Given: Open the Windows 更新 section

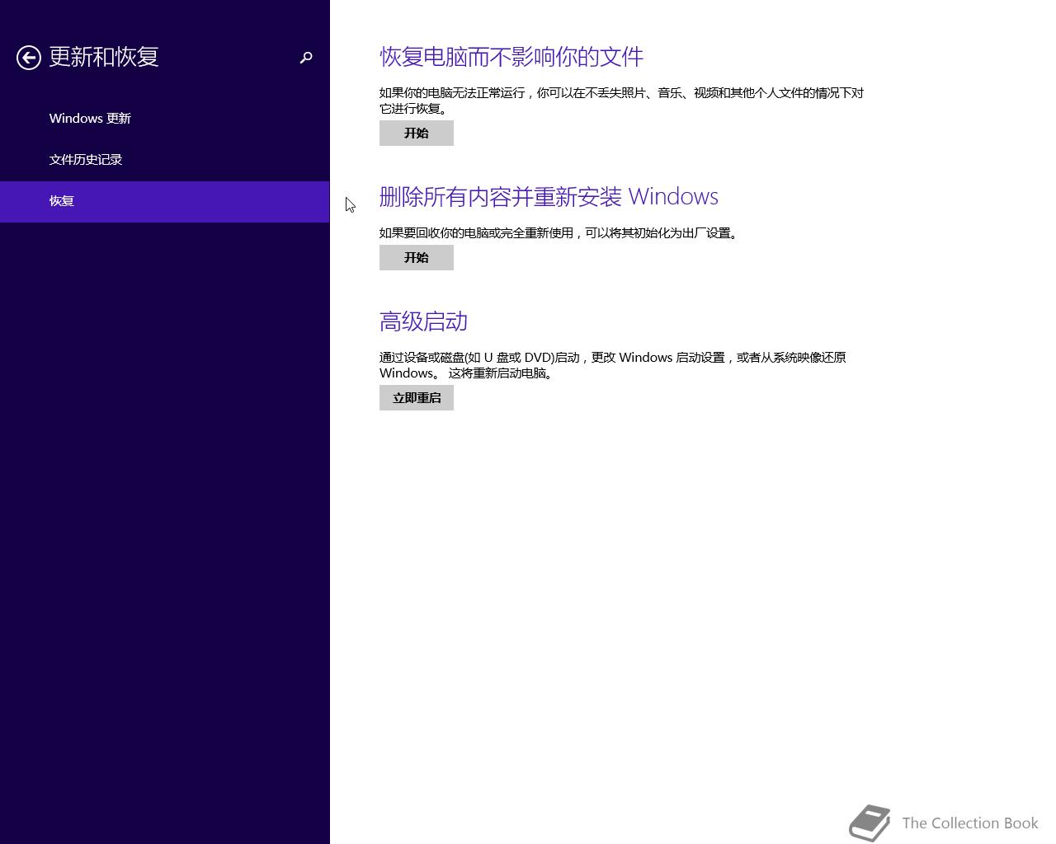Looking at the screenshot, I should tap(90, 119).
